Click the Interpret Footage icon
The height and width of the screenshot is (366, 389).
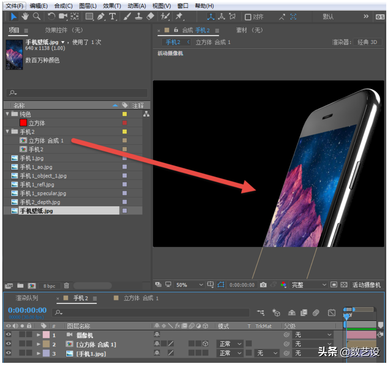click(9, 286)
